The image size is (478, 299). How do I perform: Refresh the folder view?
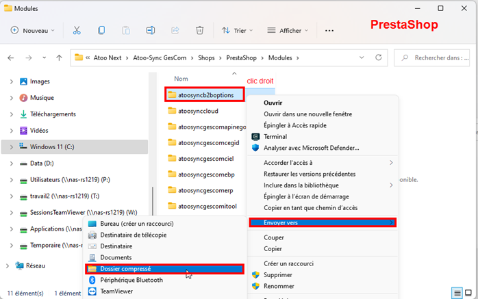[379, 57]
